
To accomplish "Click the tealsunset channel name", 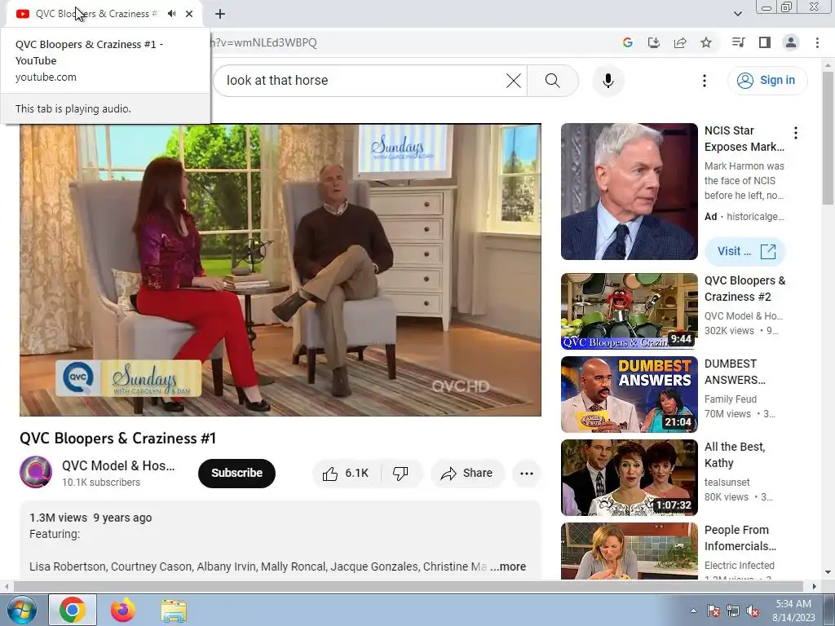I will click(x=727, y=483).
